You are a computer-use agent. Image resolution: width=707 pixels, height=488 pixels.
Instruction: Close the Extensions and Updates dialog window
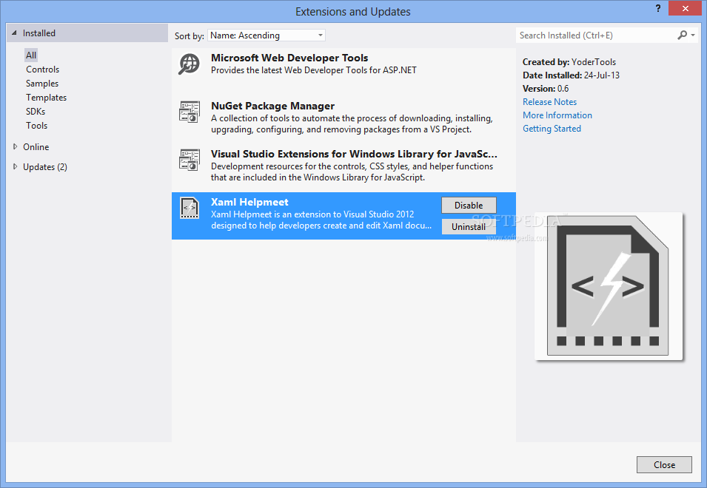685,8
